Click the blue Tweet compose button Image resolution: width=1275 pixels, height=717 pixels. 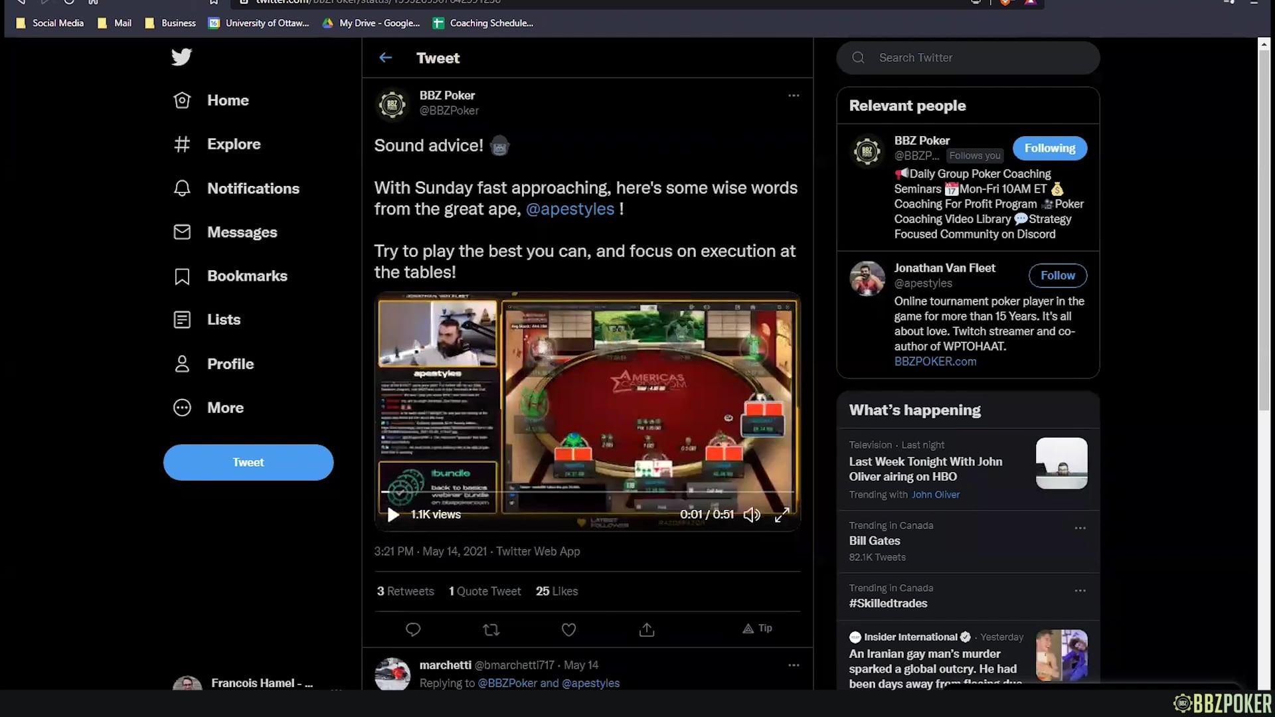click(x=248, y=462)
